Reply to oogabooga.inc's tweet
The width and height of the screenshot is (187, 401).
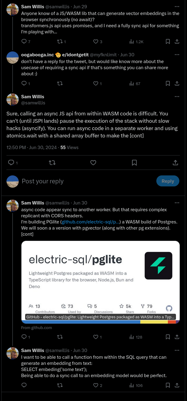point(24,84)
